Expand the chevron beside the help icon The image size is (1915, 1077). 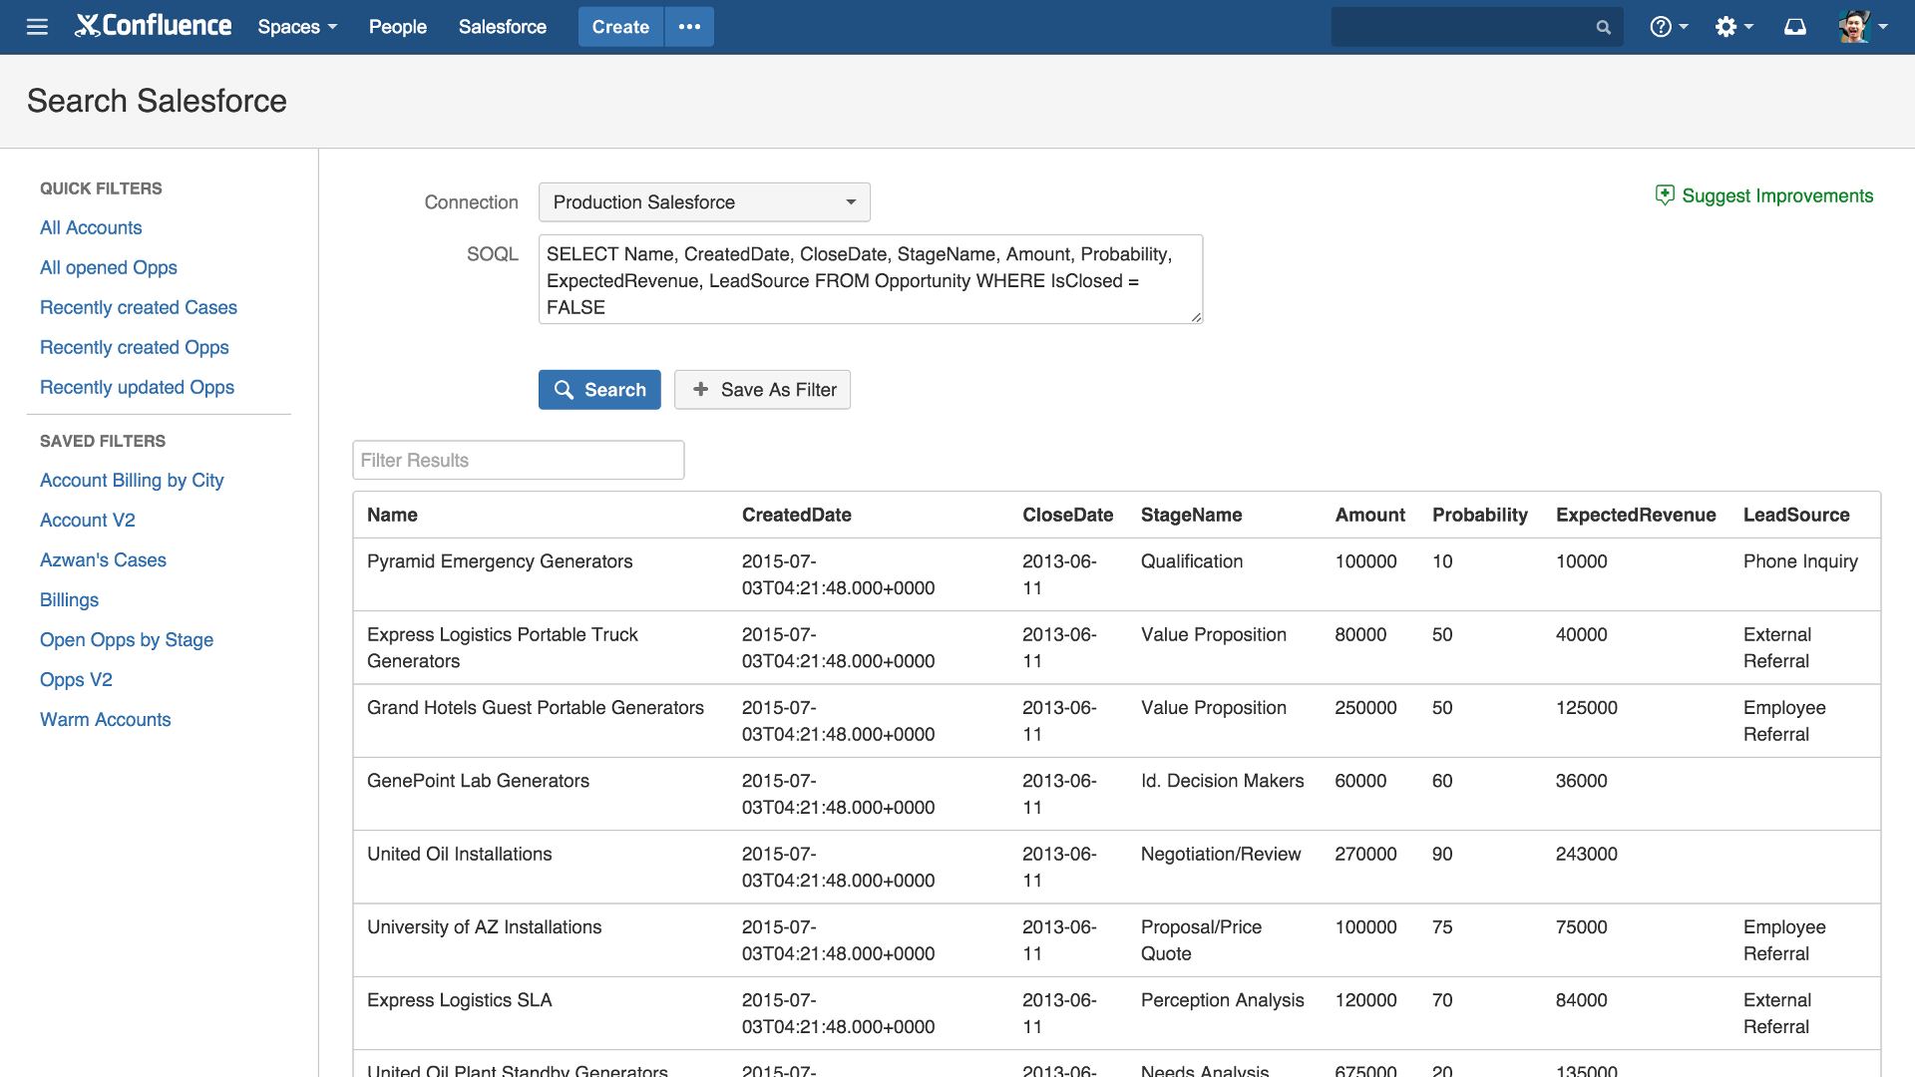1684,27
